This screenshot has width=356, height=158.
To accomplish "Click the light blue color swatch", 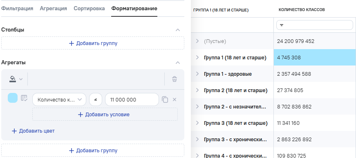I will 13,98.
